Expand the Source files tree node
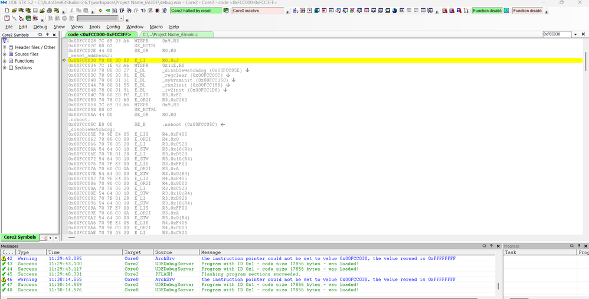589x299 pixels. coord(5,54)
